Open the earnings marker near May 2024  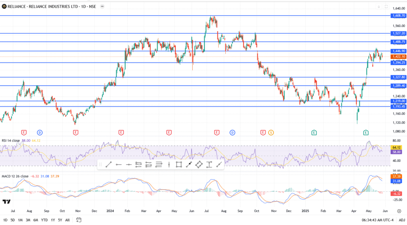169,133
